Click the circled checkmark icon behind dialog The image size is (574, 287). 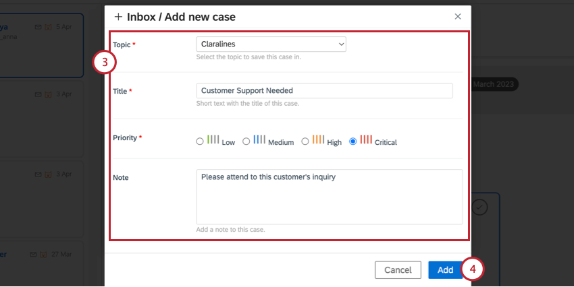pos(479,207)
